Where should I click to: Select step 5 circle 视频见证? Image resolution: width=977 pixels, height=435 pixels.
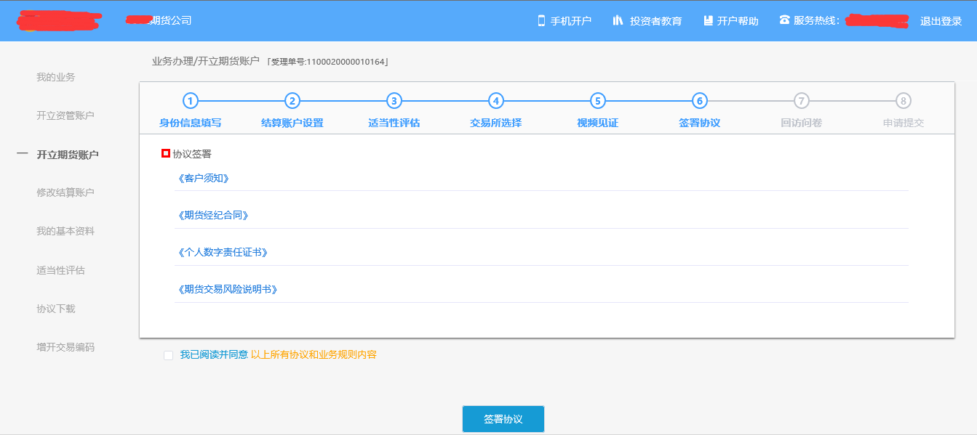pyautogui.click(x=597, y=101)
